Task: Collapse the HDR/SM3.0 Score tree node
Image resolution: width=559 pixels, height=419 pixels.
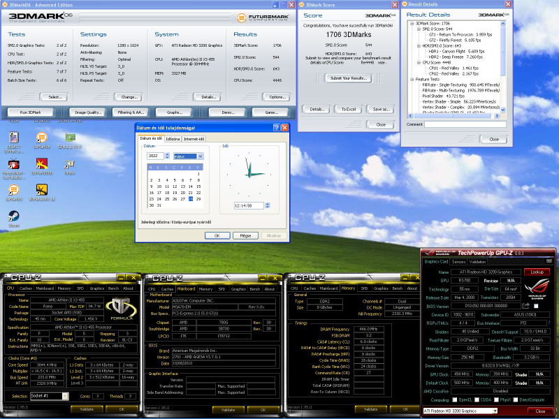Action: click(419, 46)
